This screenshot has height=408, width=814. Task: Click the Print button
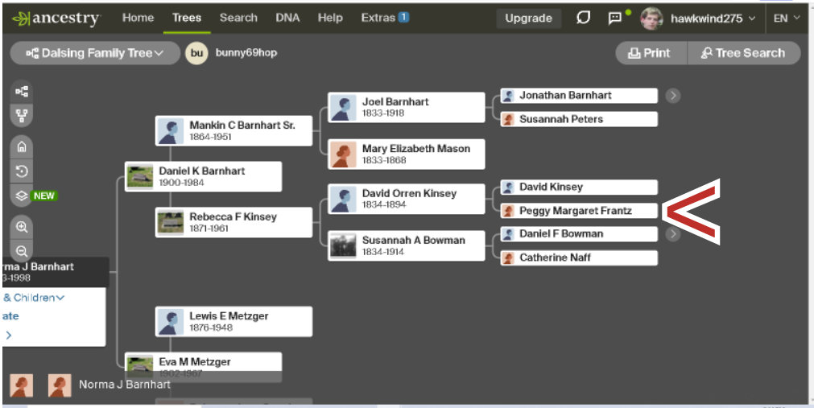tap(650, 53)
